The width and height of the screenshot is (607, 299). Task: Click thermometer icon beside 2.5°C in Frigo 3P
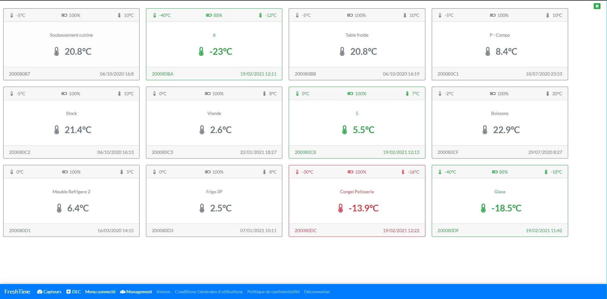click(x=202, y=208)
